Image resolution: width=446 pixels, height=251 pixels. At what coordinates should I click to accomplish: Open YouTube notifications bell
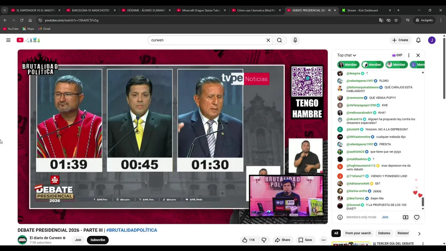point(418,40)
